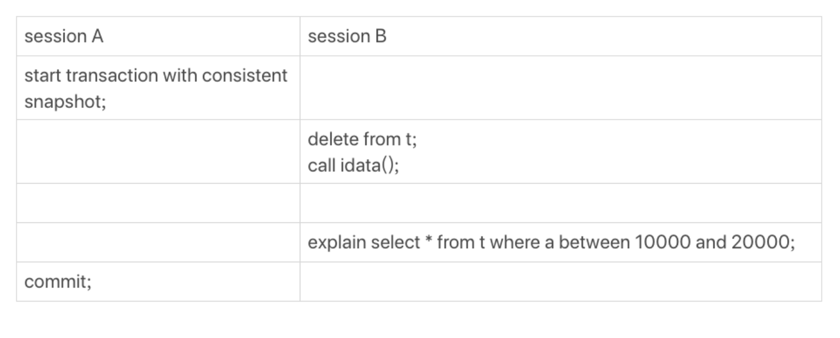Click the session B cell in the fully blank row
This screenshot has height=338, width=840.
pyautogui.click(x=560, y=203)
